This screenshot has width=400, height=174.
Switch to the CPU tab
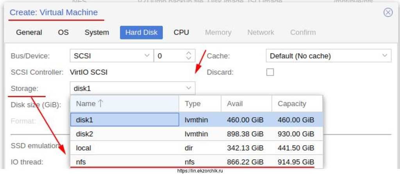click(x=181, y=32)
